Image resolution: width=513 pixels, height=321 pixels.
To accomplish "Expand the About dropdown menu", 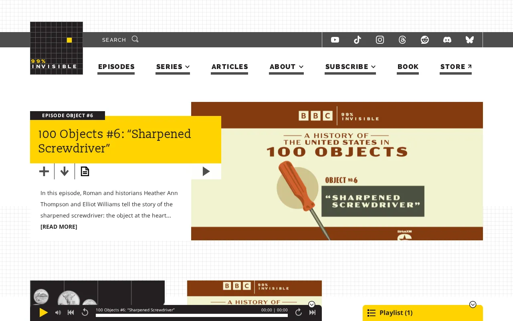I will coord(286,67).
